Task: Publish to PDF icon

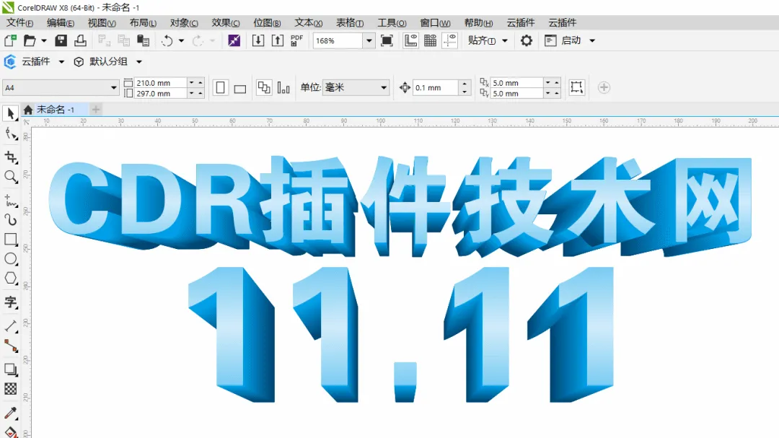Action: click(296, 40)
